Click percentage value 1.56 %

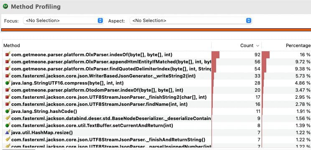(303, 118)
